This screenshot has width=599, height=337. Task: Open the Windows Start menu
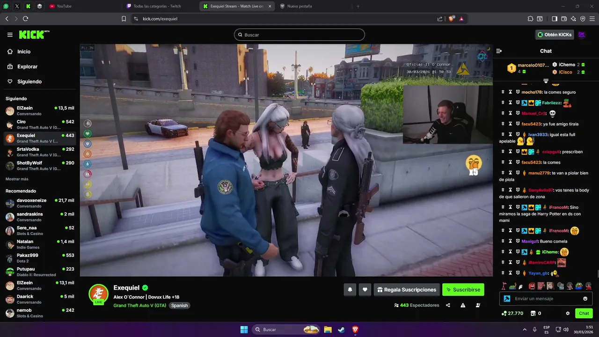pos(244,330)
